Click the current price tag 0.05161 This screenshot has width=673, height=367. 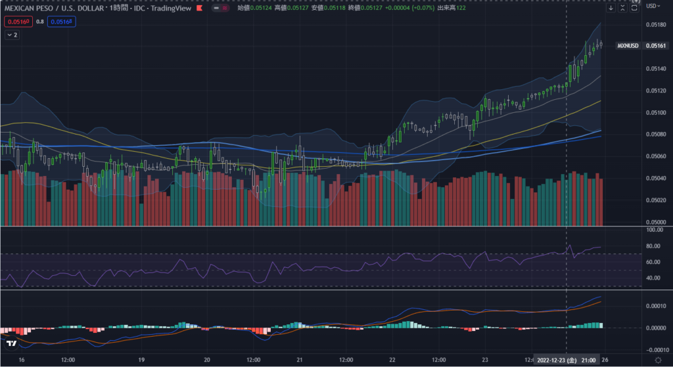click(x=657, y=45)
